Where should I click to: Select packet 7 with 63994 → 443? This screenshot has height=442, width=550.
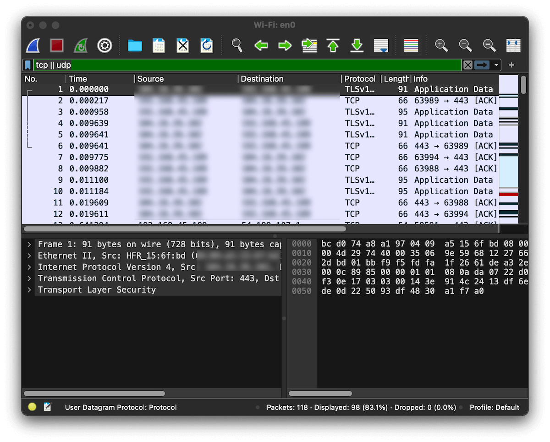point(260,157)
